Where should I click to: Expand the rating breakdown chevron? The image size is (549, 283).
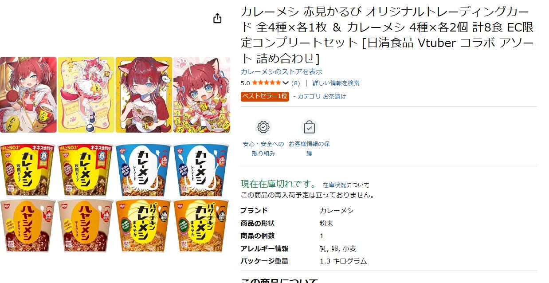(286, 83)
